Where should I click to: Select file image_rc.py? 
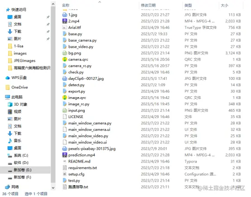coord(79,104)
